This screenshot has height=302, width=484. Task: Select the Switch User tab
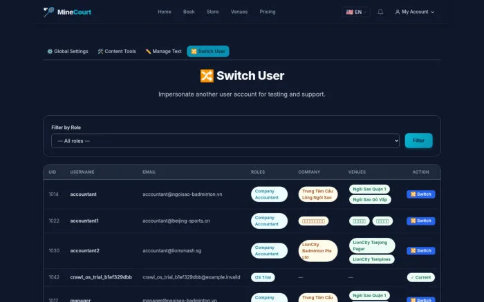(x=208, y=52)
